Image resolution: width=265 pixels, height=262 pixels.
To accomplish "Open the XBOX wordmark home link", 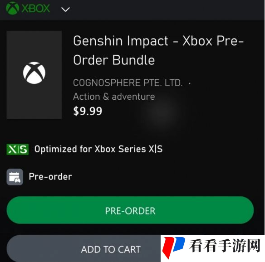I will click(x=36, y=9).
